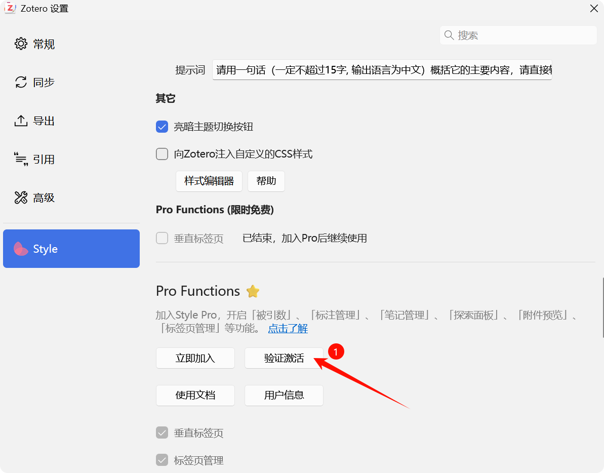The image size is (604, 473).
Task: Toggle the 垂直标签页 checkbox under 限时免费
Action: click(x=162, y=238)
